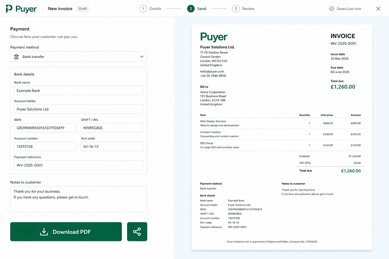
Task: Click the '03 June 2025' due date
Action: (x=340, y=72)
